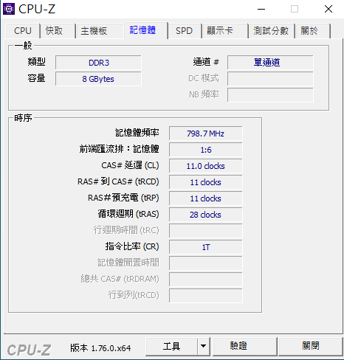
Task: Select the 28 clocks tRAS value
Action: (x=206, y=215)
